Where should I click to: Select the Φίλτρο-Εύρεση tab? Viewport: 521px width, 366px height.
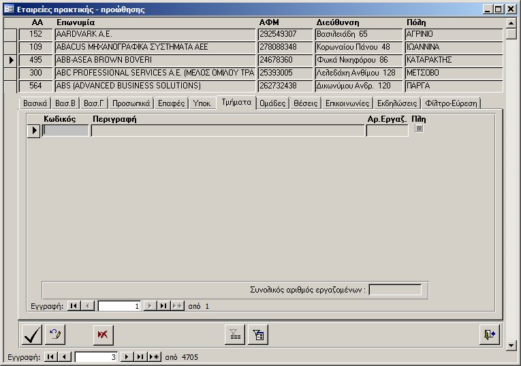click(x=451, y=103)
